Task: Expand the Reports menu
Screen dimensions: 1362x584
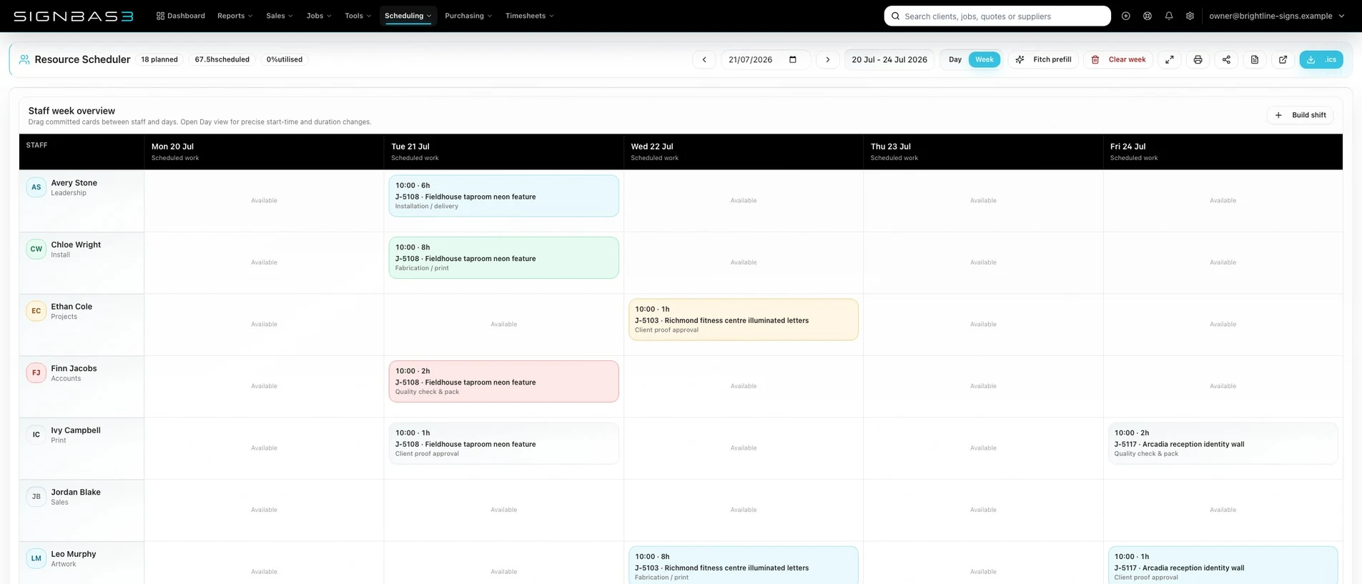Action: pyautogui.click(x=235, y=16)
